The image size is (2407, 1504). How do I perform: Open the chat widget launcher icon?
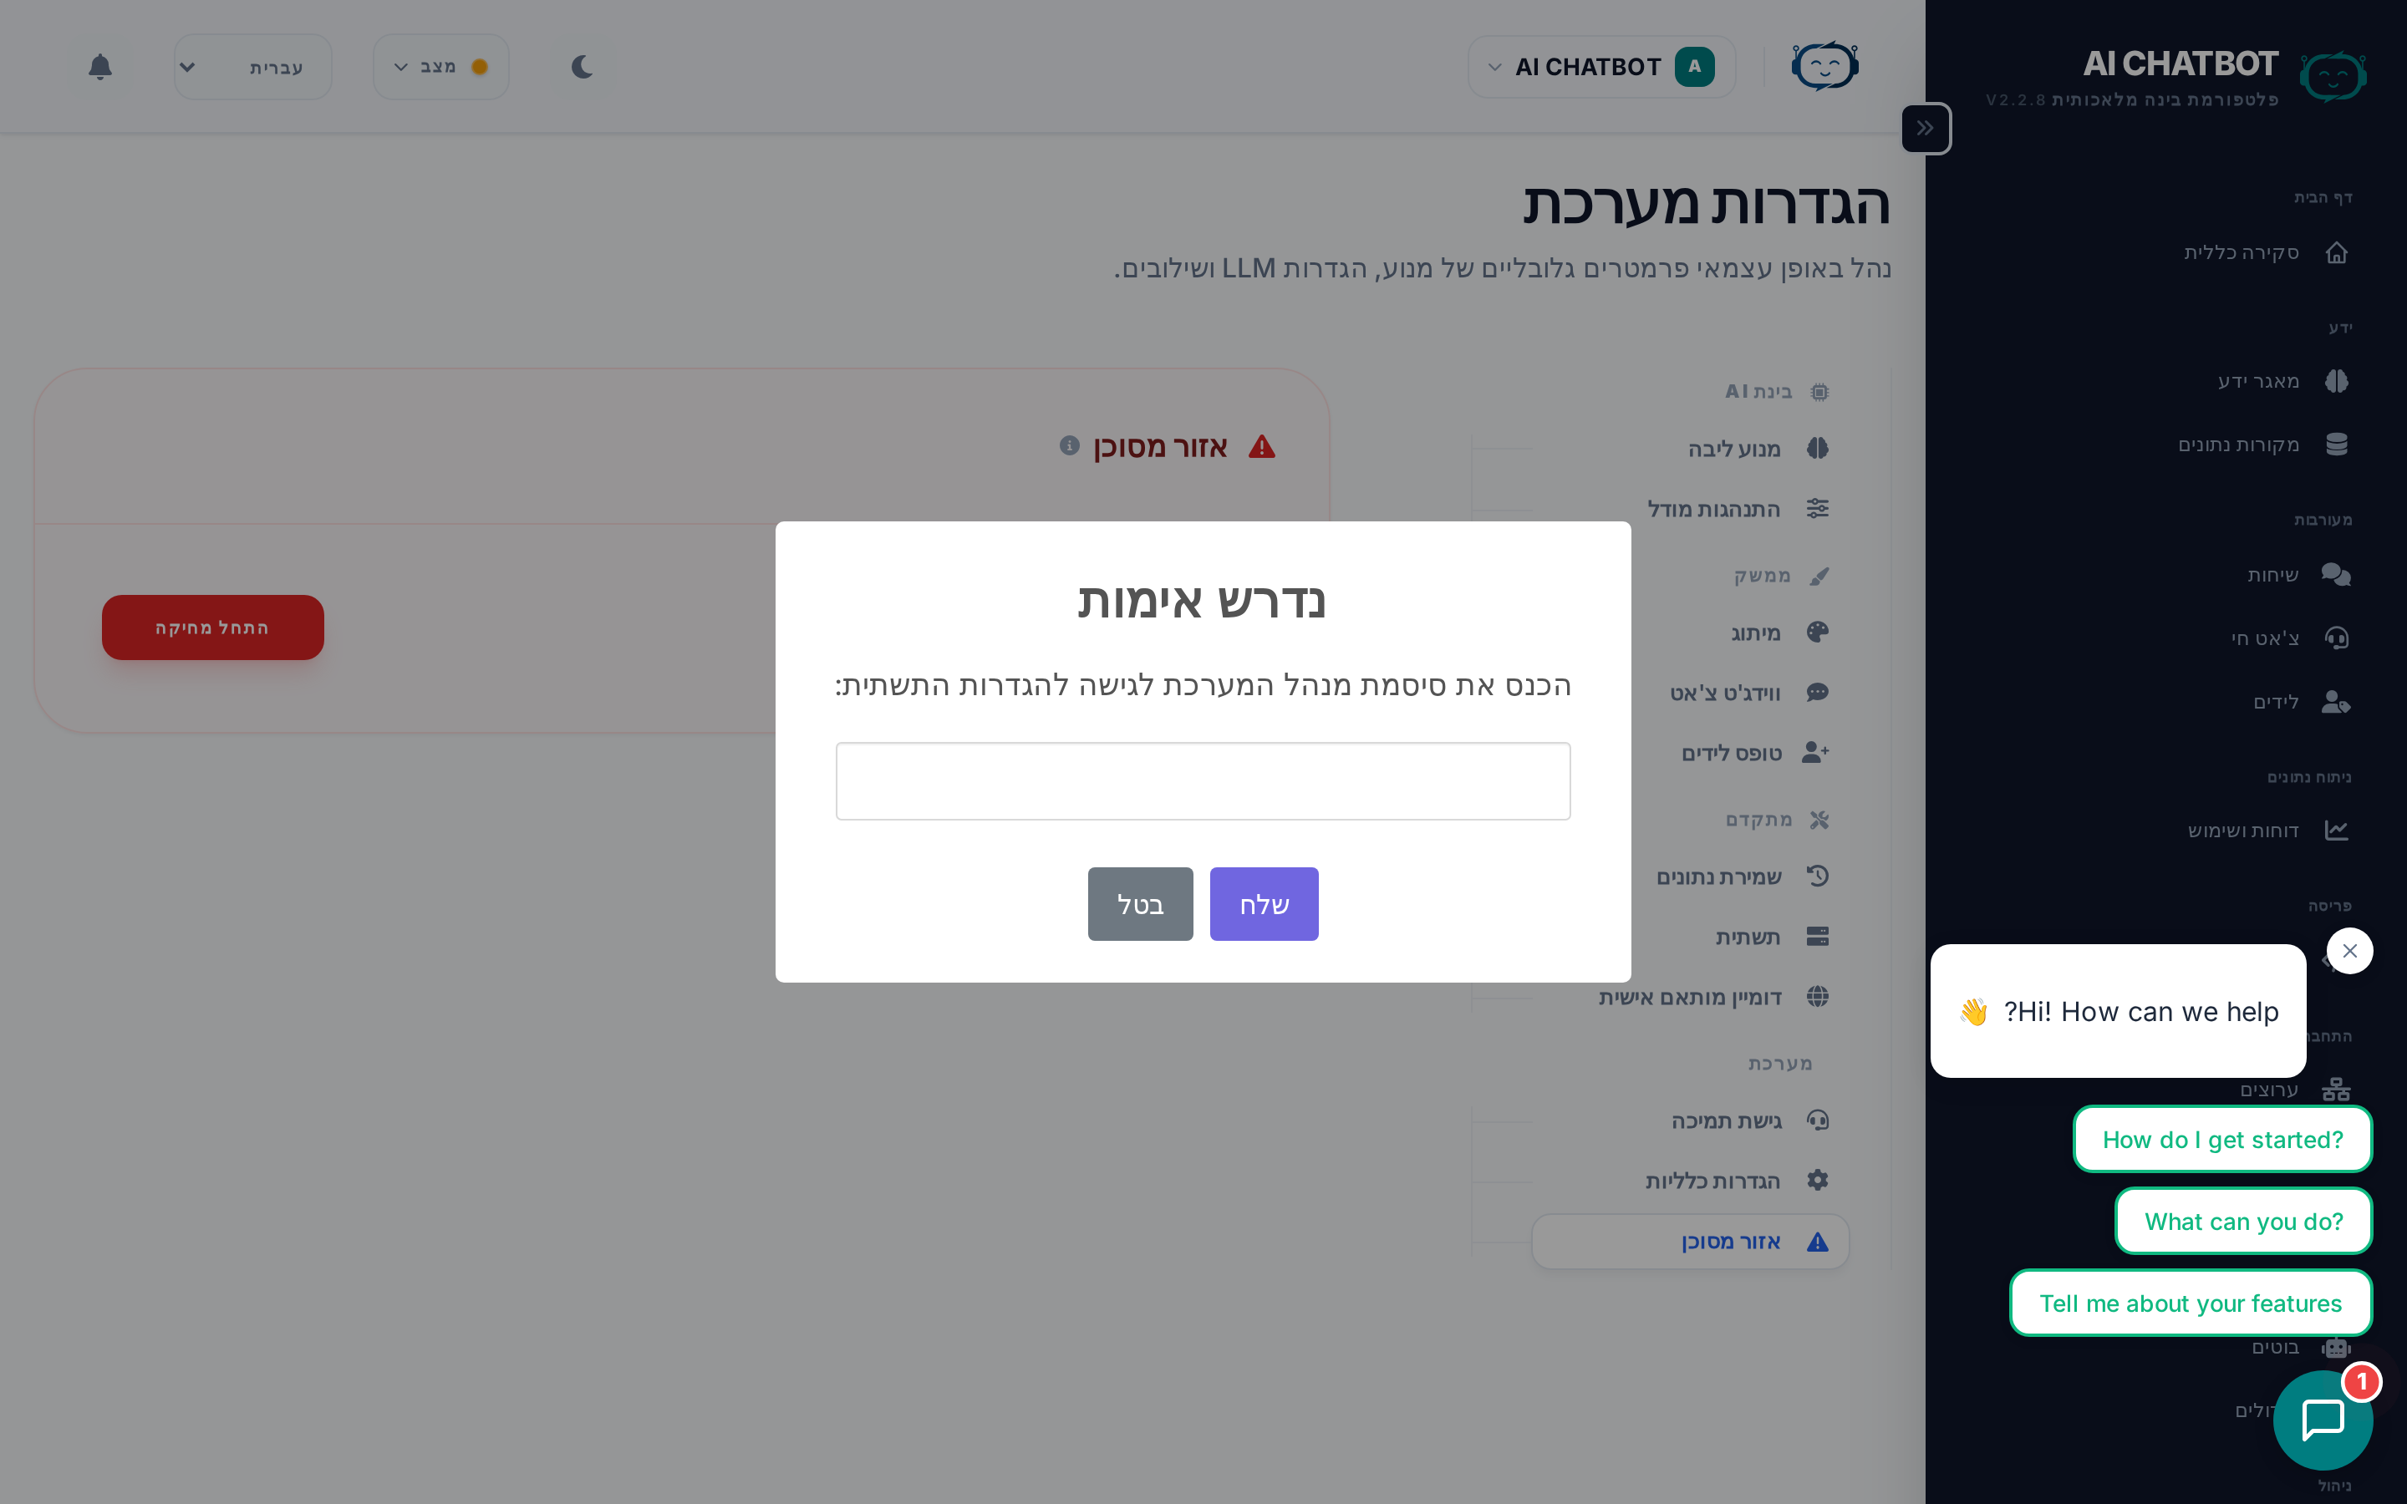tap(2323, 1420)
